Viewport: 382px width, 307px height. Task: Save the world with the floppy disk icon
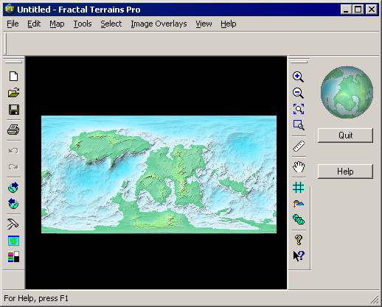[14, 110]
